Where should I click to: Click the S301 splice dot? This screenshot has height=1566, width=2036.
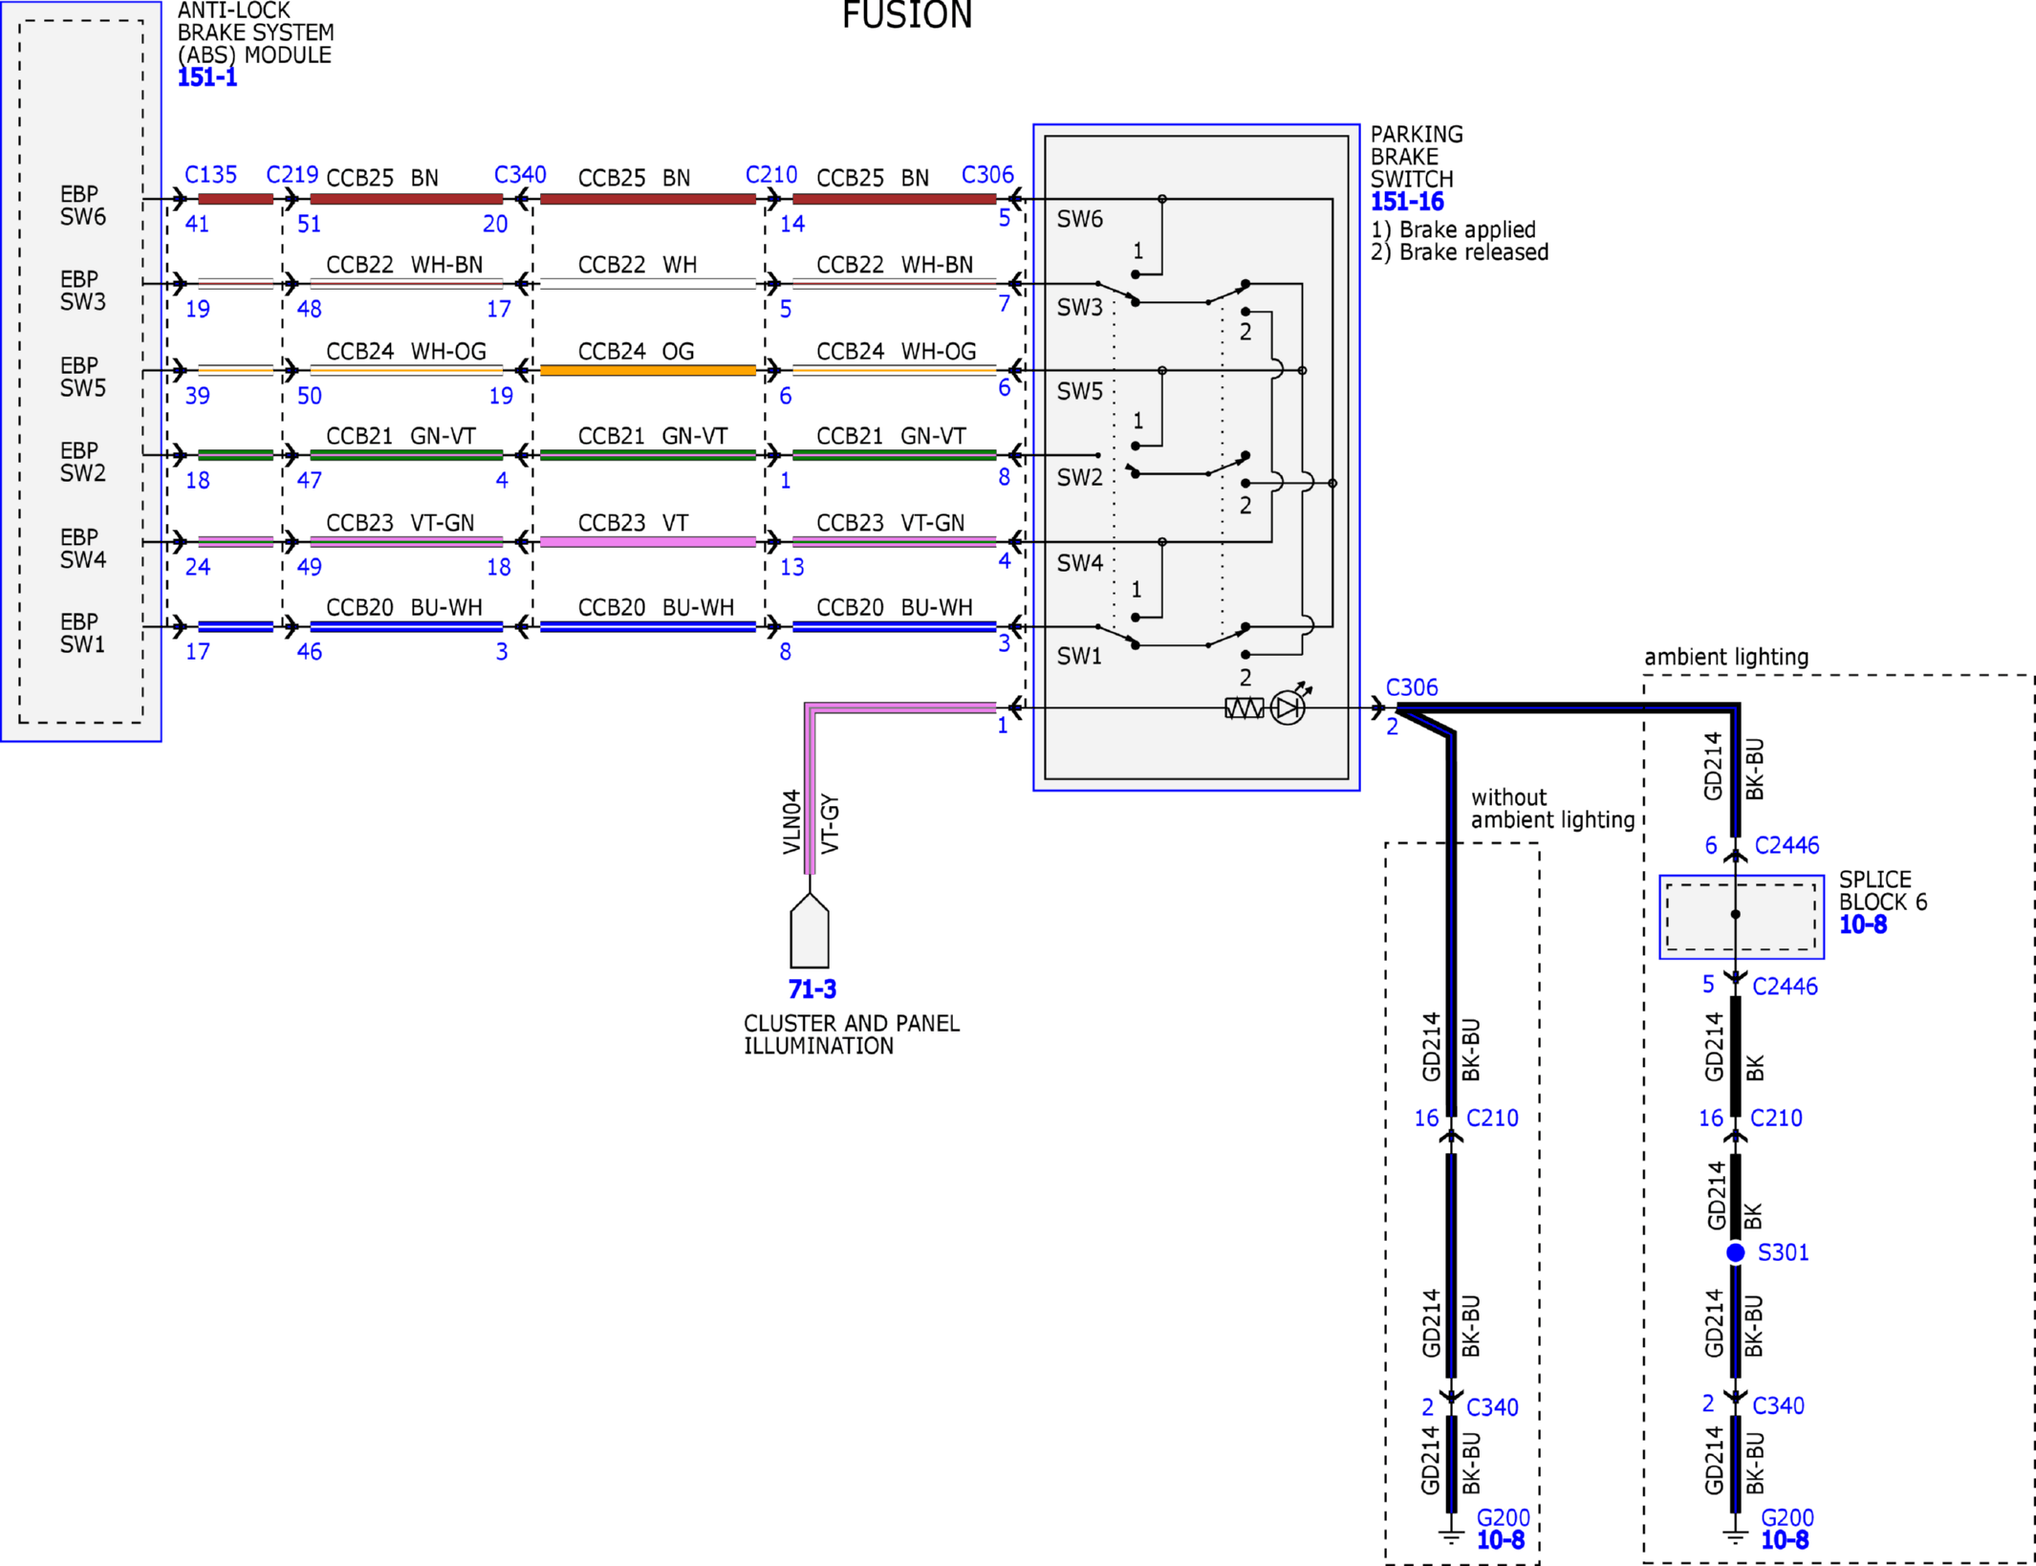coord(1736,1252)
